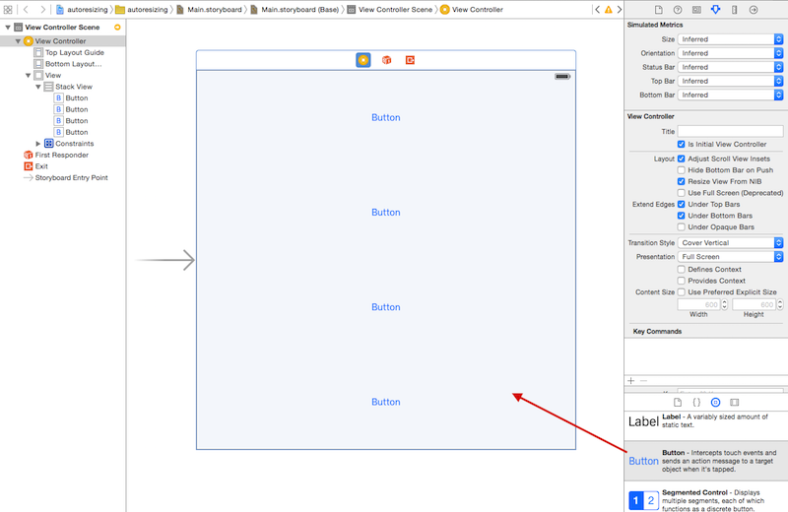Go forward with the right navigation arrow

click(x=42, y=10)
